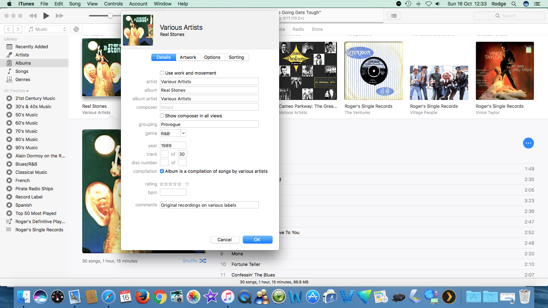Image resolution: width=548 pixels, height=308 pixels.
Task: Enable Show composer in all views
Action: pyautogui.click(x=162, y=116)
